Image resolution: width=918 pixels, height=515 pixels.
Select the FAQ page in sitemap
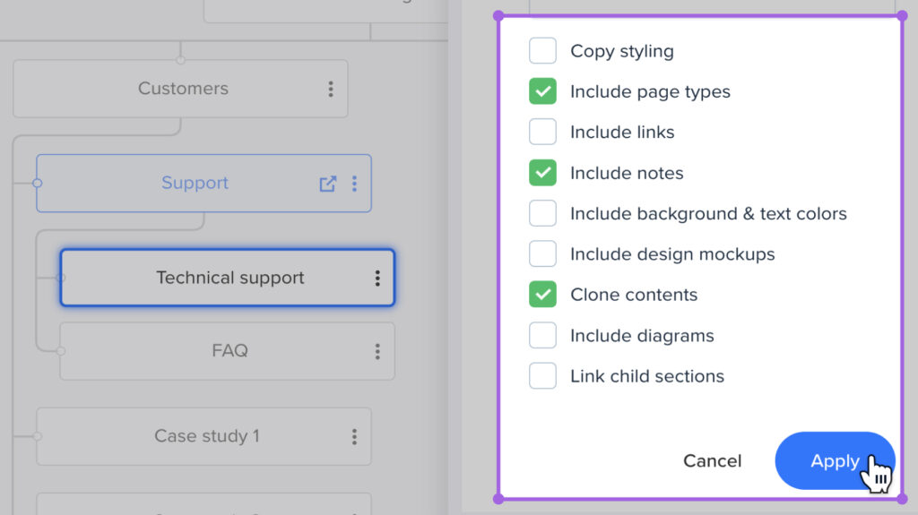[229, 351]
